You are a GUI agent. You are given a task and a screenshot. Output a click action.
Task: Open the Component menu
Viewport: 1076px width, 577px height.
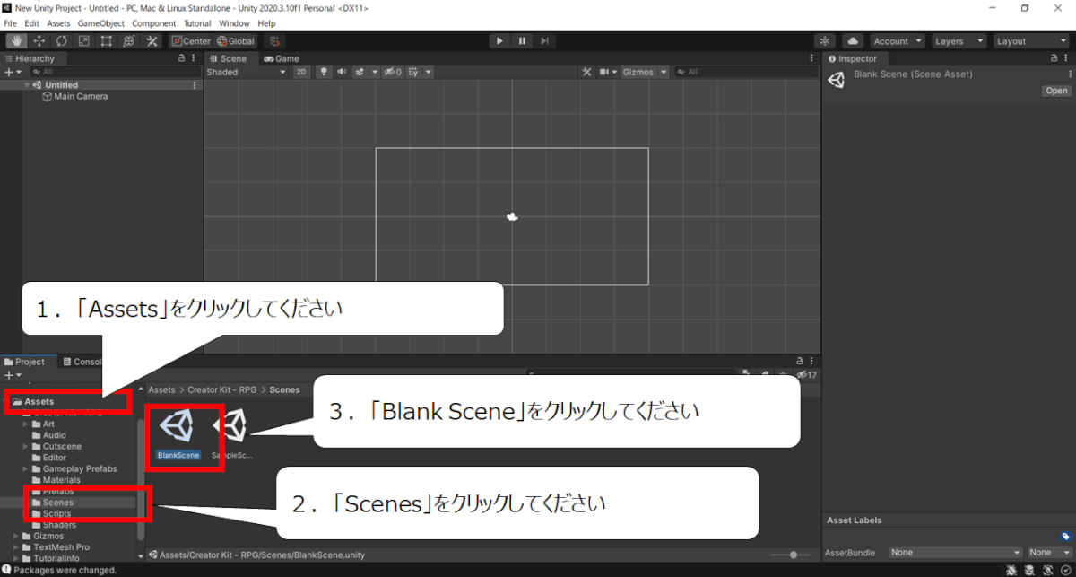tap(154, 23)
